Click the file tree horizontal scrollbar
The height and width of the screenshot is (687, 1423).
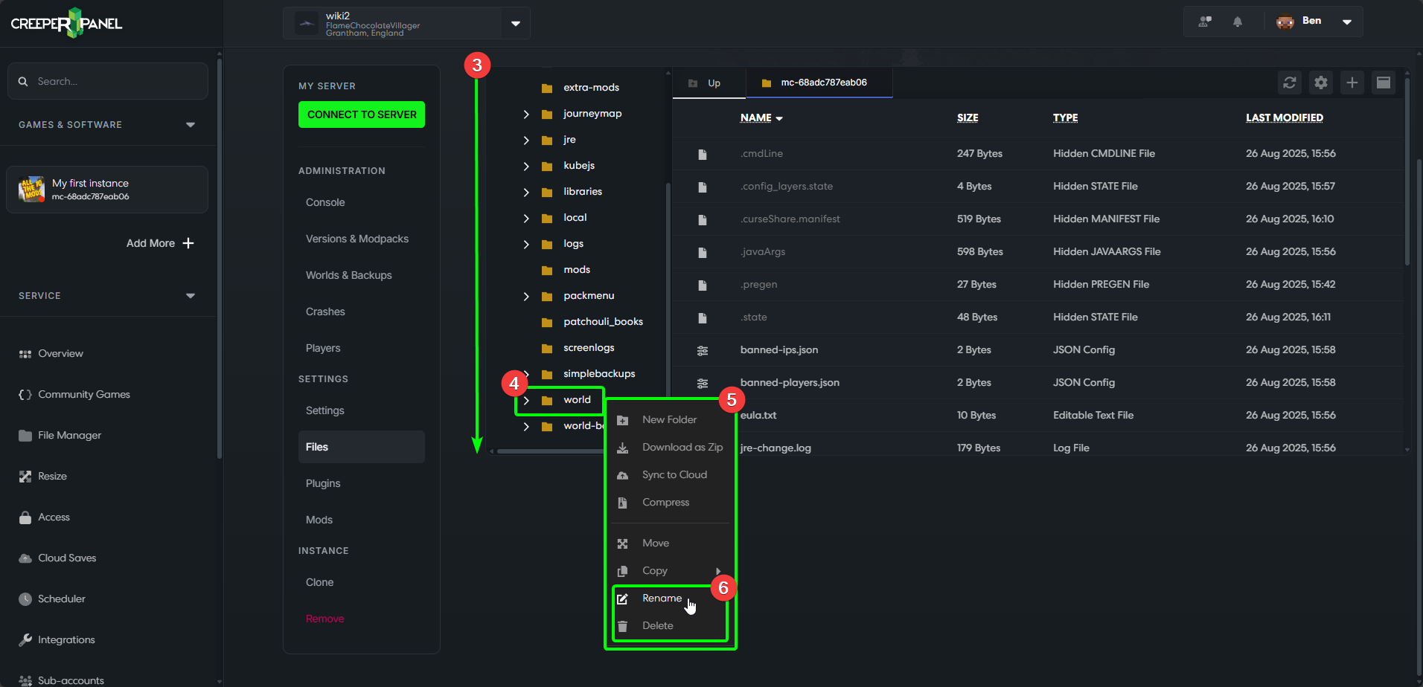coord(551,451)
